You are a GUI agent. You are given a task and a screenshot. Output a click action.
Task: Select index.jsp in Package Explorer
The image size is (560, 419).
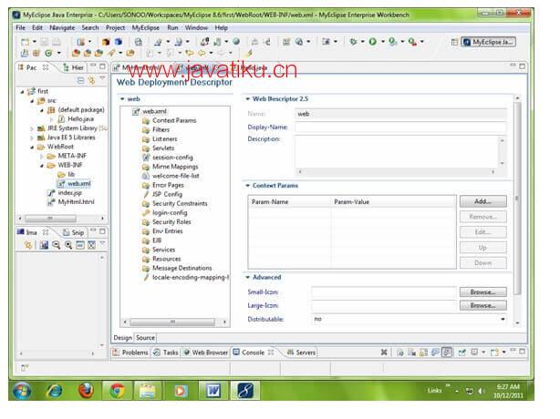click(70, 193)
